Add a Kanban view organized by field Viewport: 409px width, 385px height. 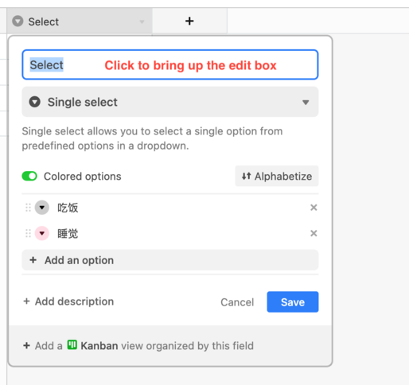[138, 345]
